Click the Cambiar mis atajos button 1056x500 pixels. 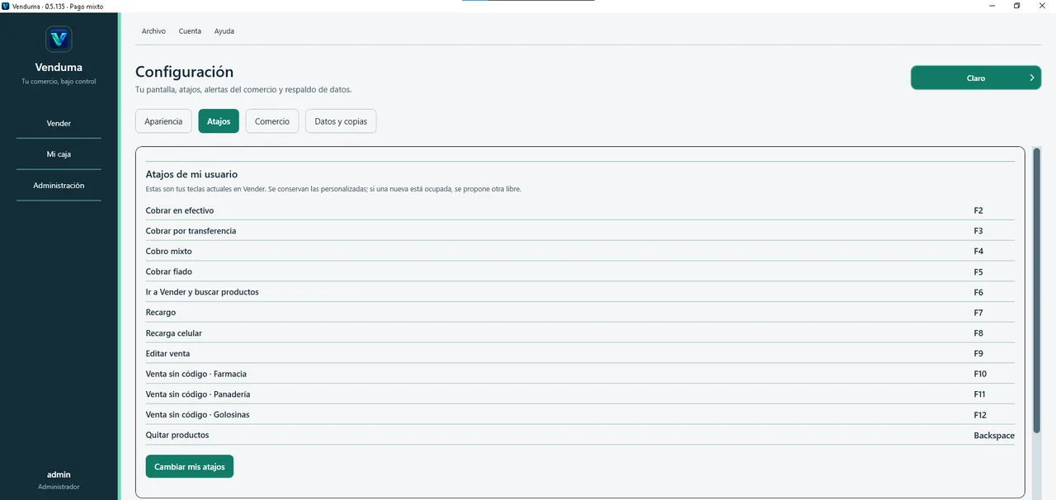(190, 466)
